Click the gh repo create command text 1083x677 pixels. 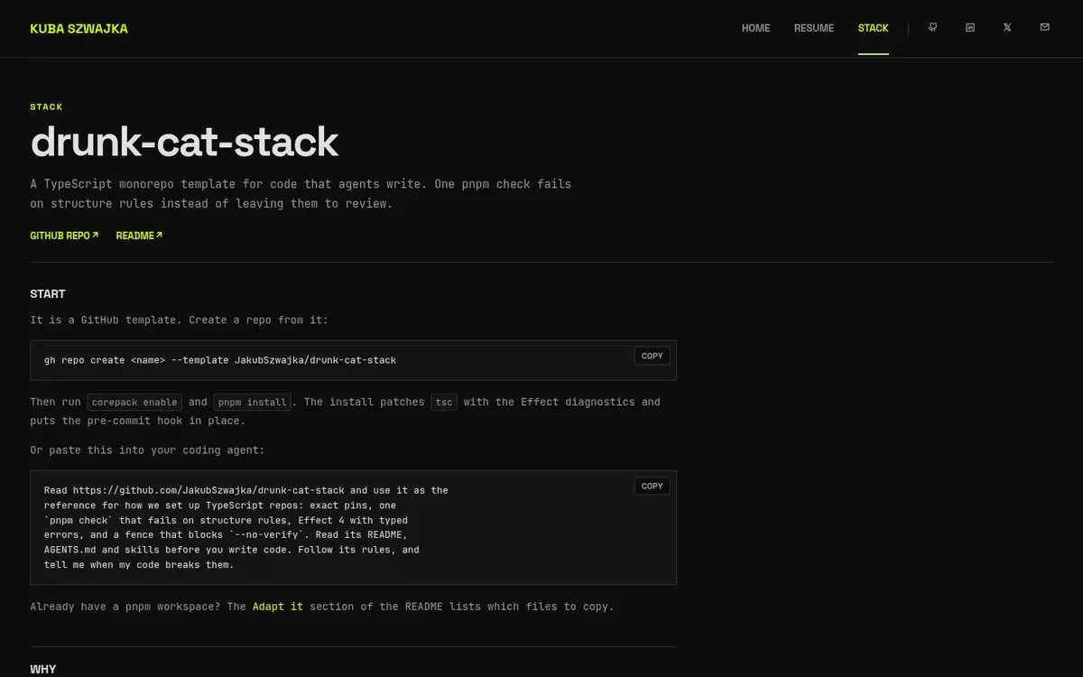(x=220, y=360)
